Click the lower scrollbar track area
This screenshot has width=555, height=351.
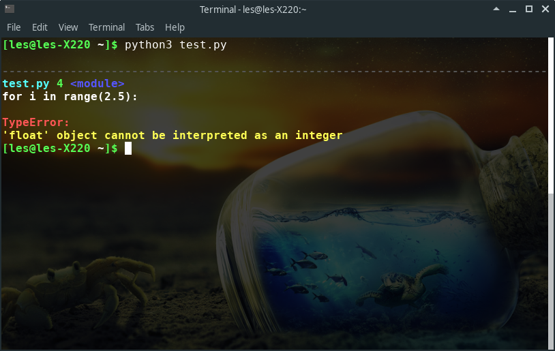click(551, 271)
